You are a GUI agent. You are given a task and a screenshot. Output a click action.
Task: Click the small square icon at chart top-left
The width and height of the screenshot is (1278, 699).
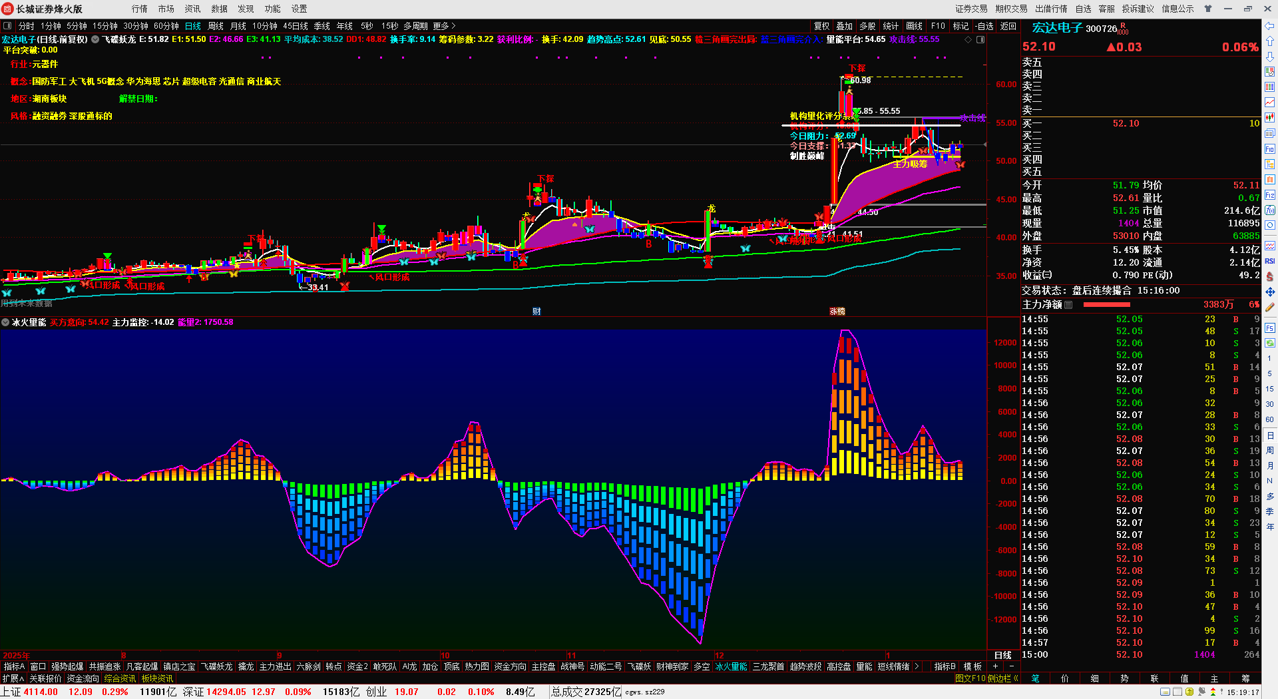[7, 26]
